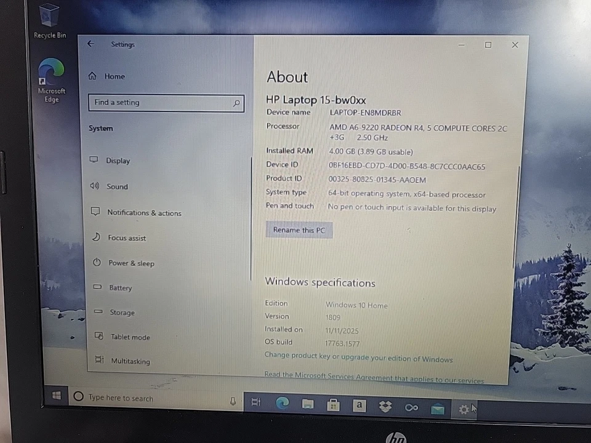The image size is (591, 443).
Task: Launch Microsoft Edge from taskbar
Action: (283, 404)
